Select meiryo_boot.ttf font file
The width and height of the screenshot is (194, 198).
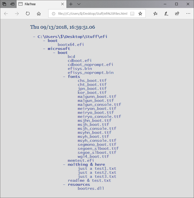[x=96, y=113]
